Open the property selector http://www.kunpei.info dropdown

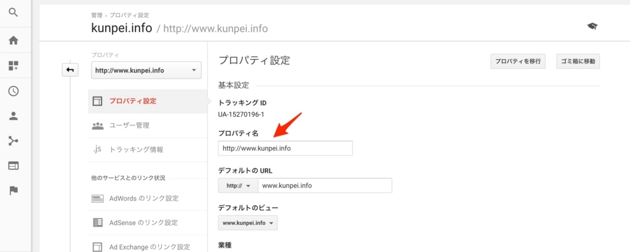[146, 70]
